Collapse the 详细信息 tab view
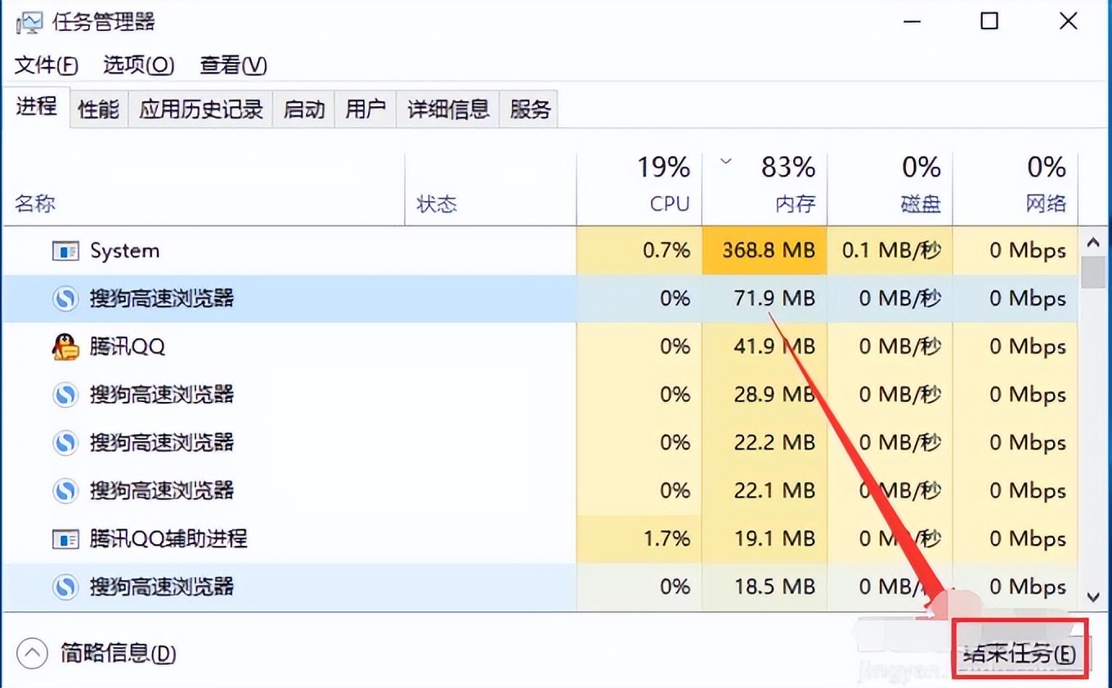The image size is (1112, 688). [x=447, y=108]
